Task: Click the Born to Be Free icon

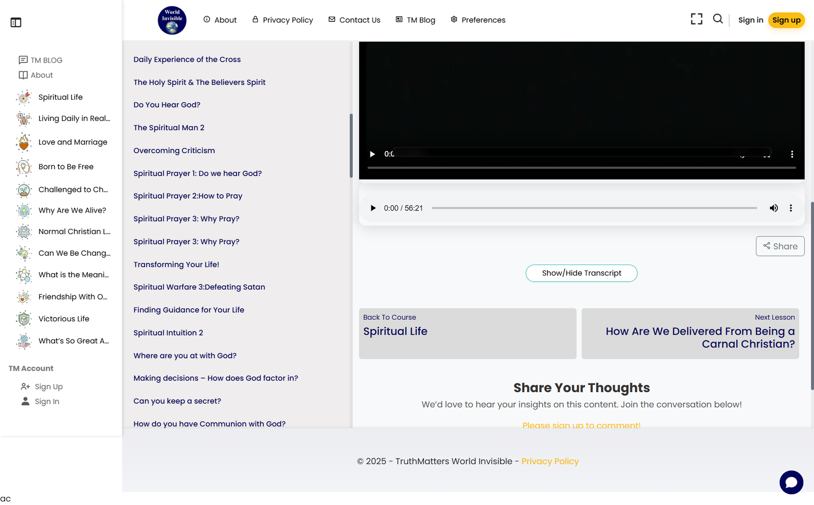Action: (24, 167)
